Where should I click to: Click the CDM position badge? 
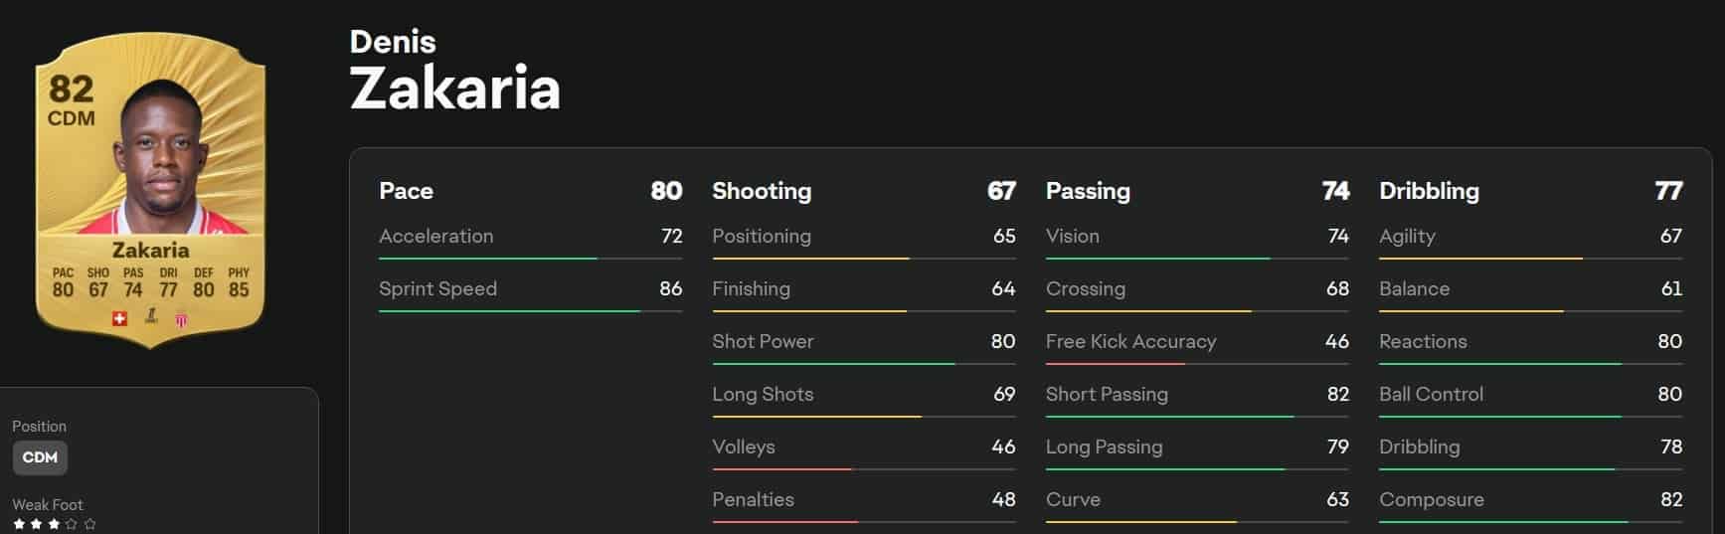[x=40, y=457]
